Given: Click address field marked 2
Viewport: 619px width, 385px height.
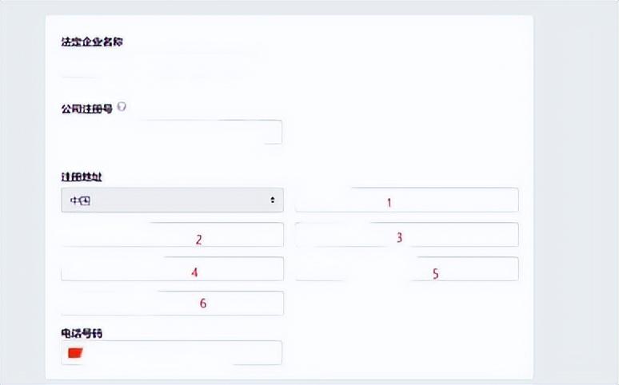Looking at the screenshot, I should coord(172,235).
